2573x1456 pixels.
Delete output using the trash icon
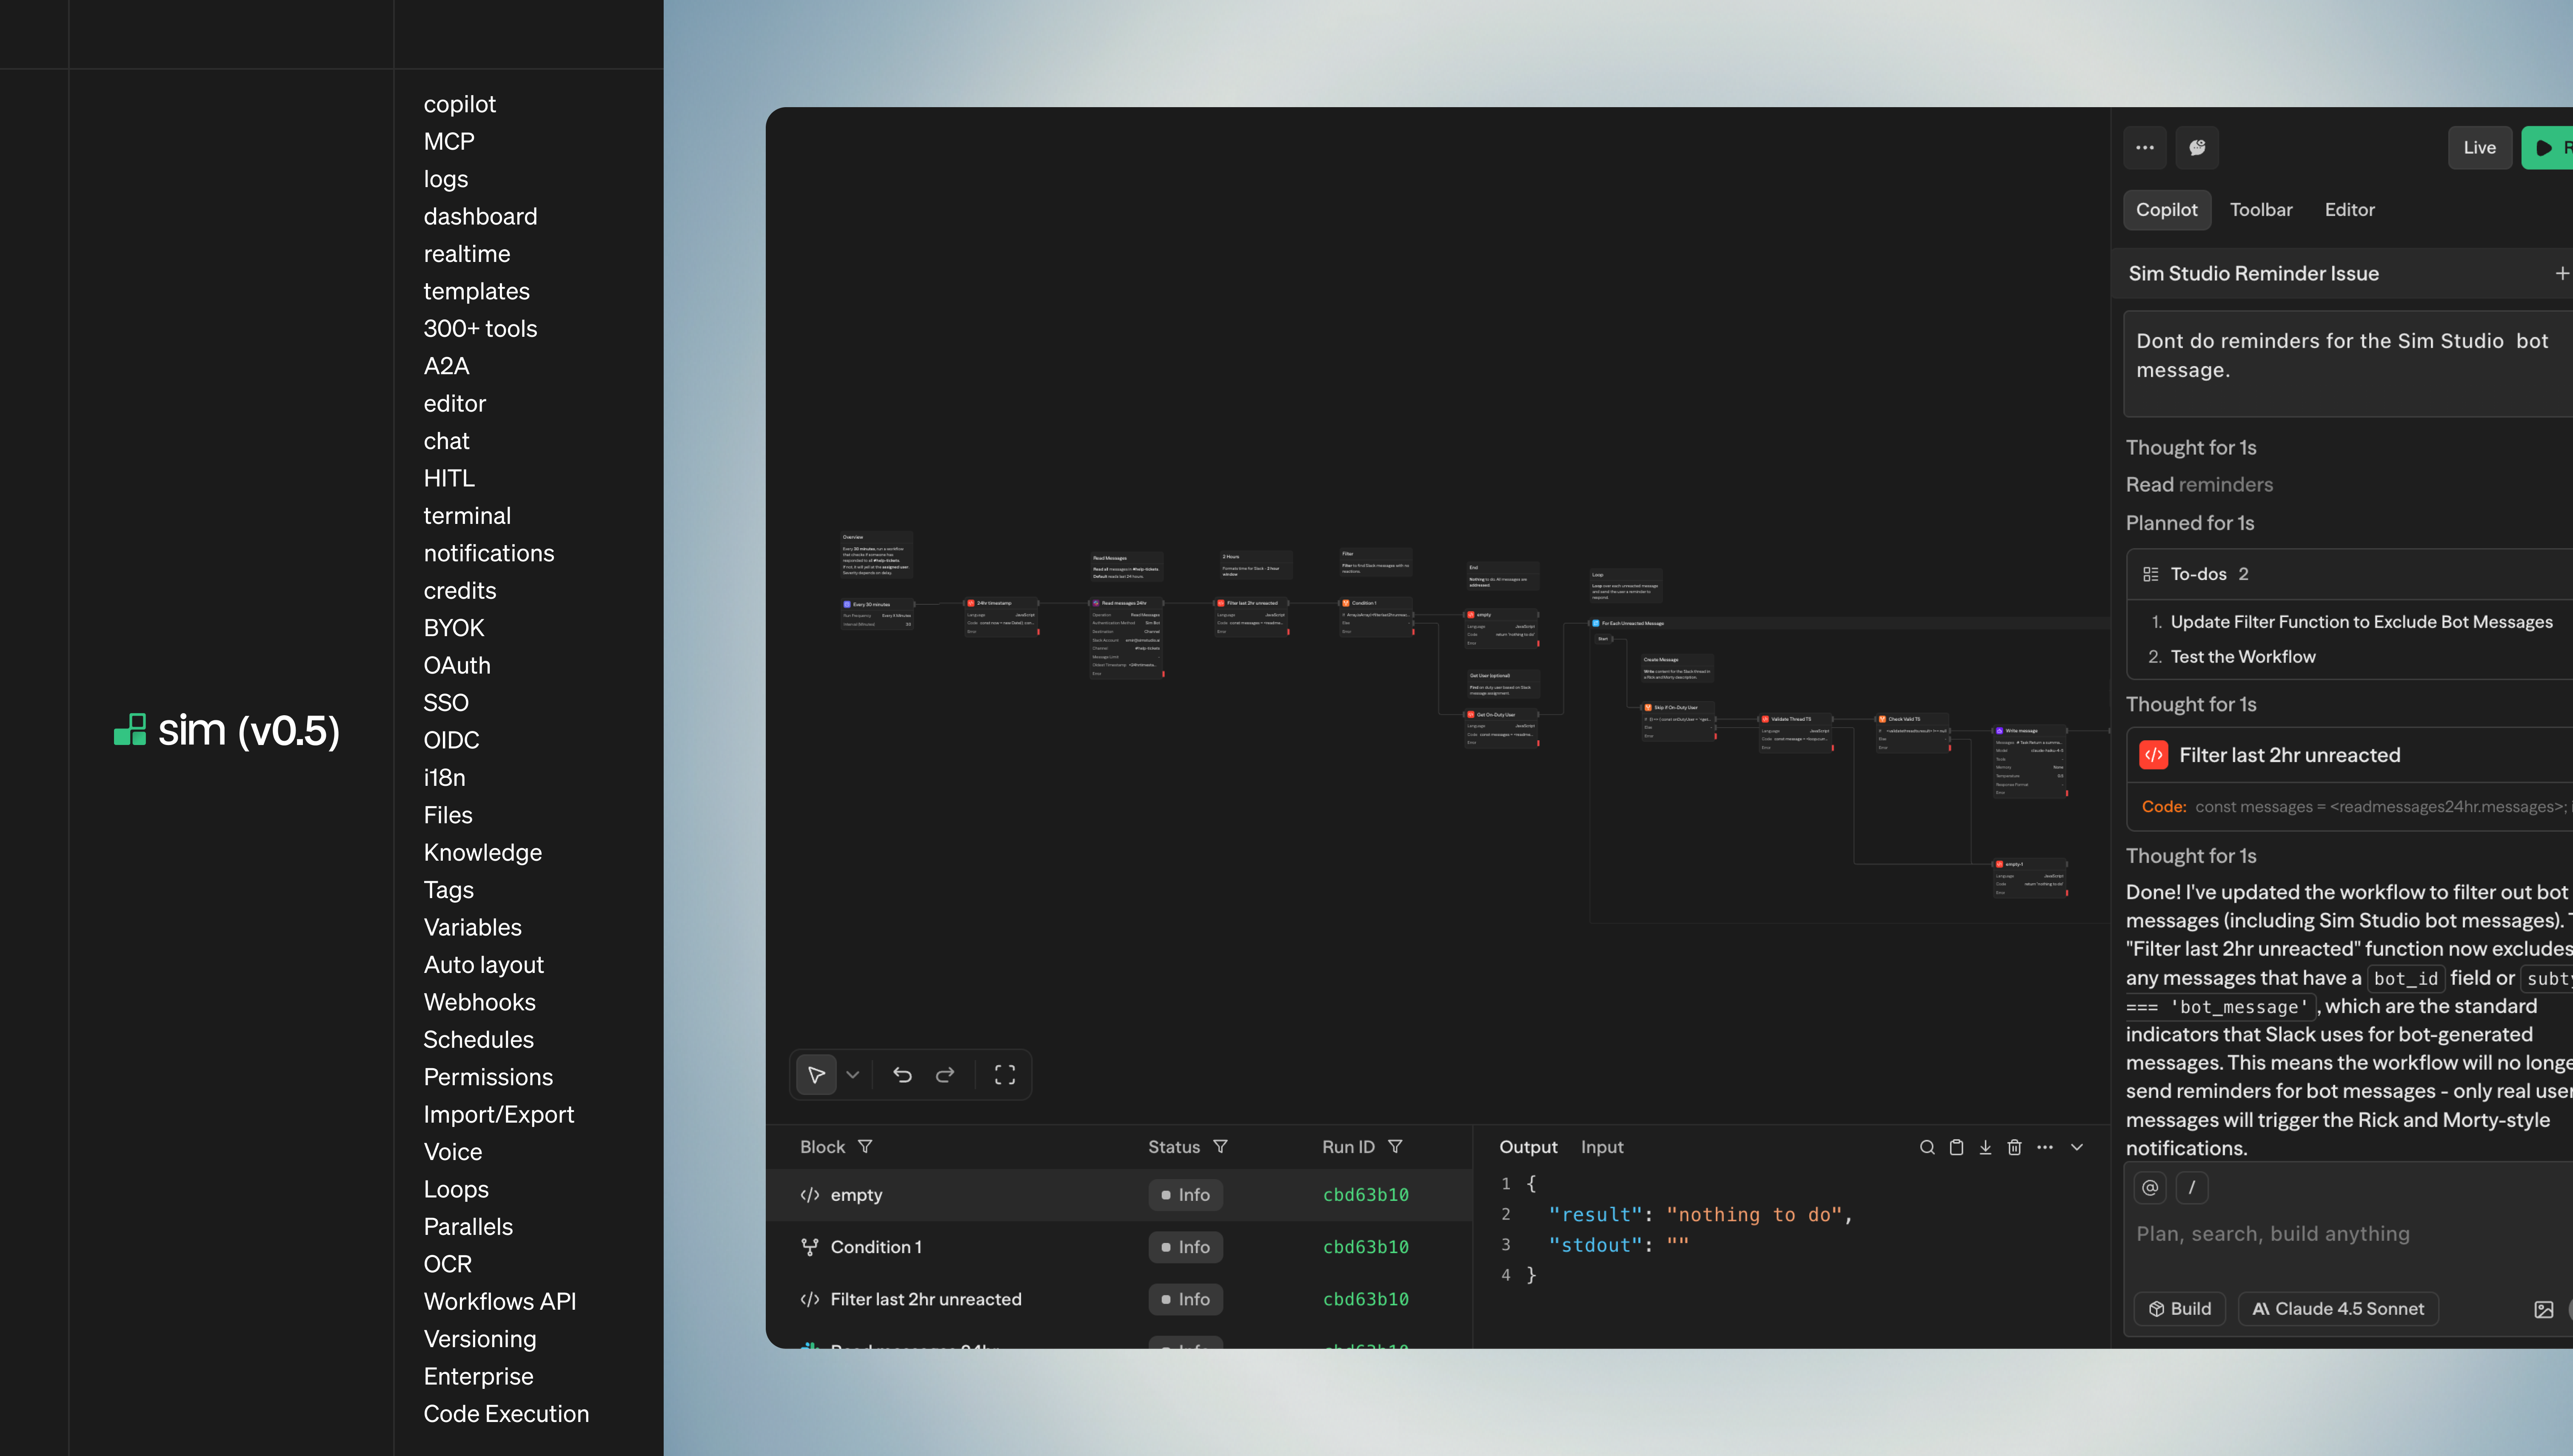pyautogui.click(x=2014, y=1147)
